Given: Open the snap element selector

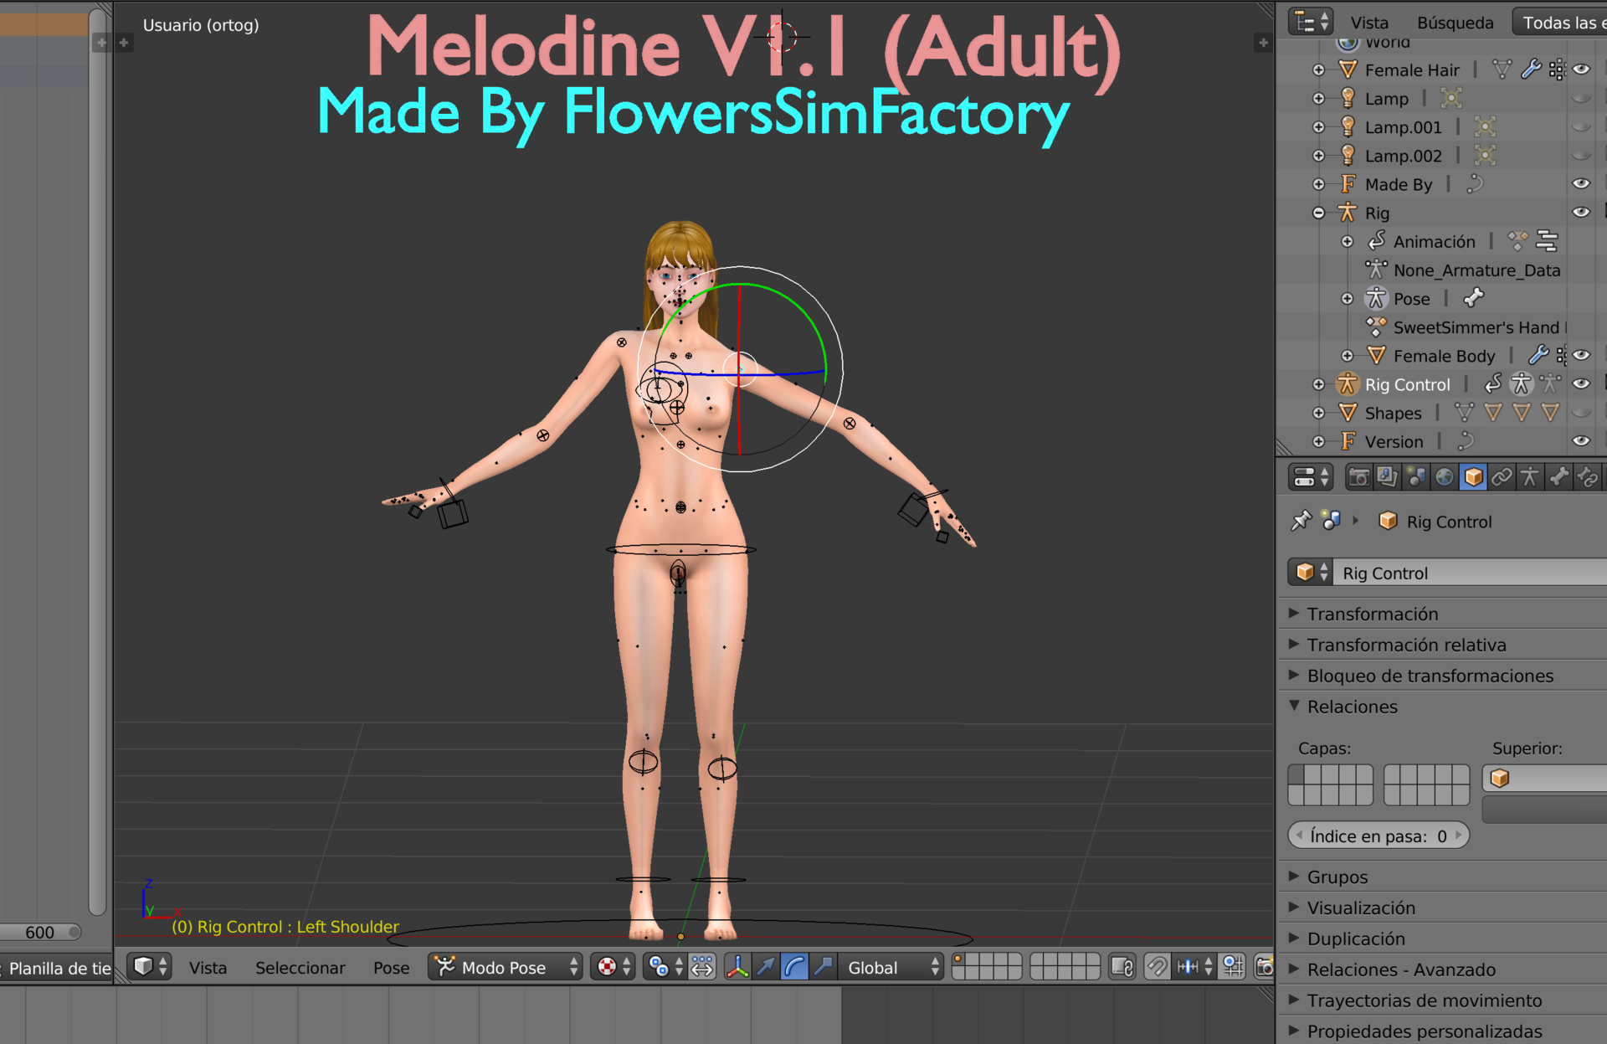Looking at the screenshot, I should click(x=1194, y=968).
